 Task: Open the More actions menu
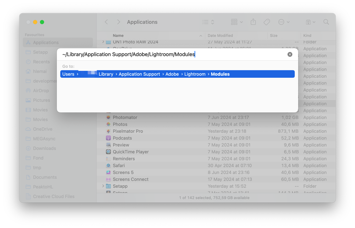(284, 22)
